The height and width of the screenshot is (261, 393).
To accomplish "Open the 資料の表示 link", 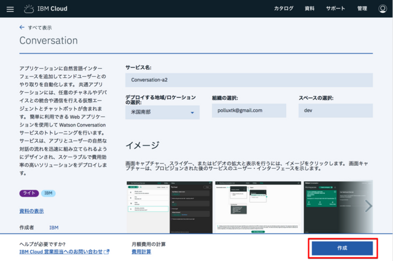I will click(x=31, y=211).
